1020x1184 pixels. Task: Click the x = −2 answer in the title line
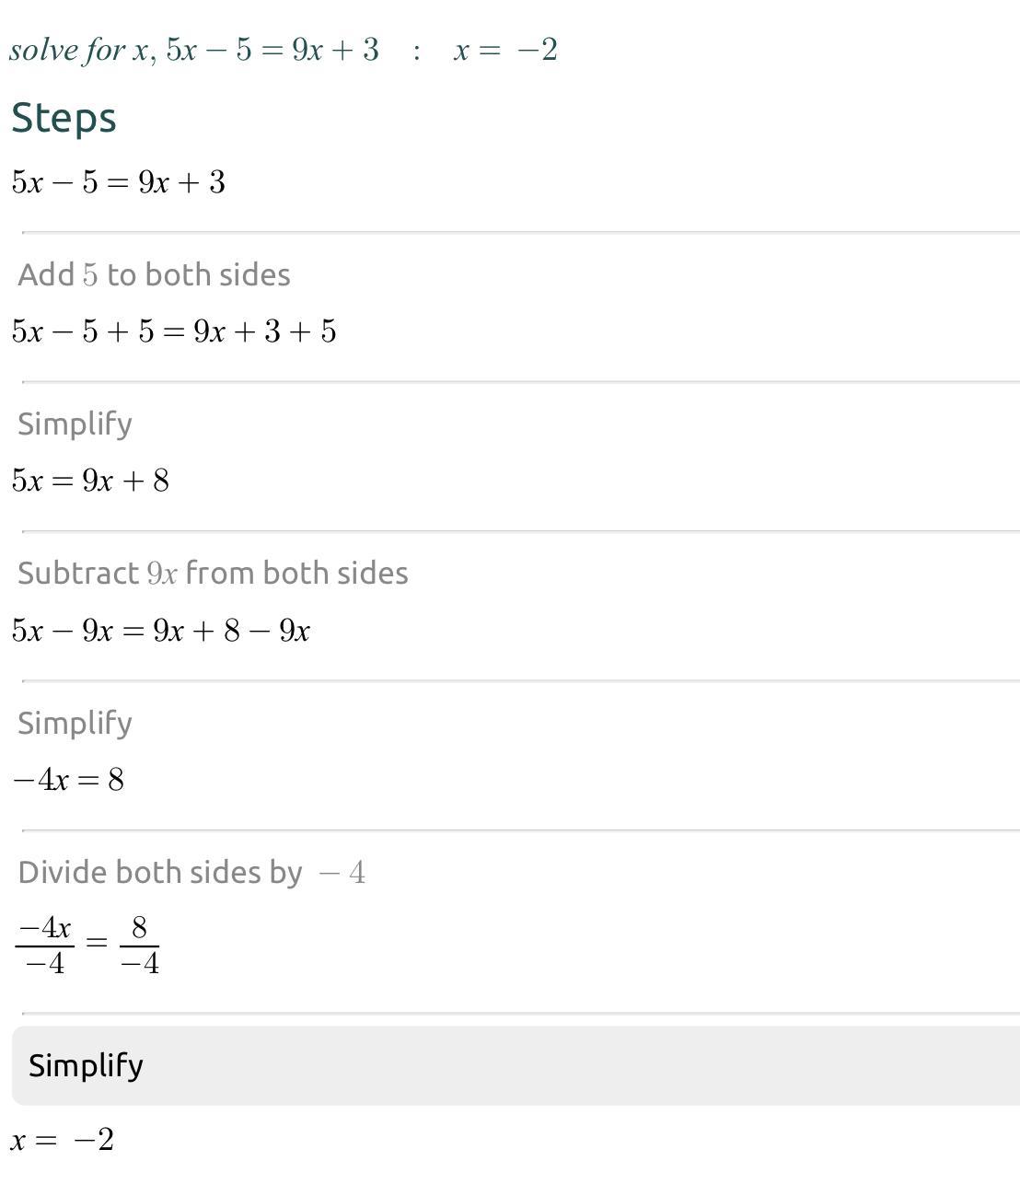pyautogui.click(x=505, y=50)
